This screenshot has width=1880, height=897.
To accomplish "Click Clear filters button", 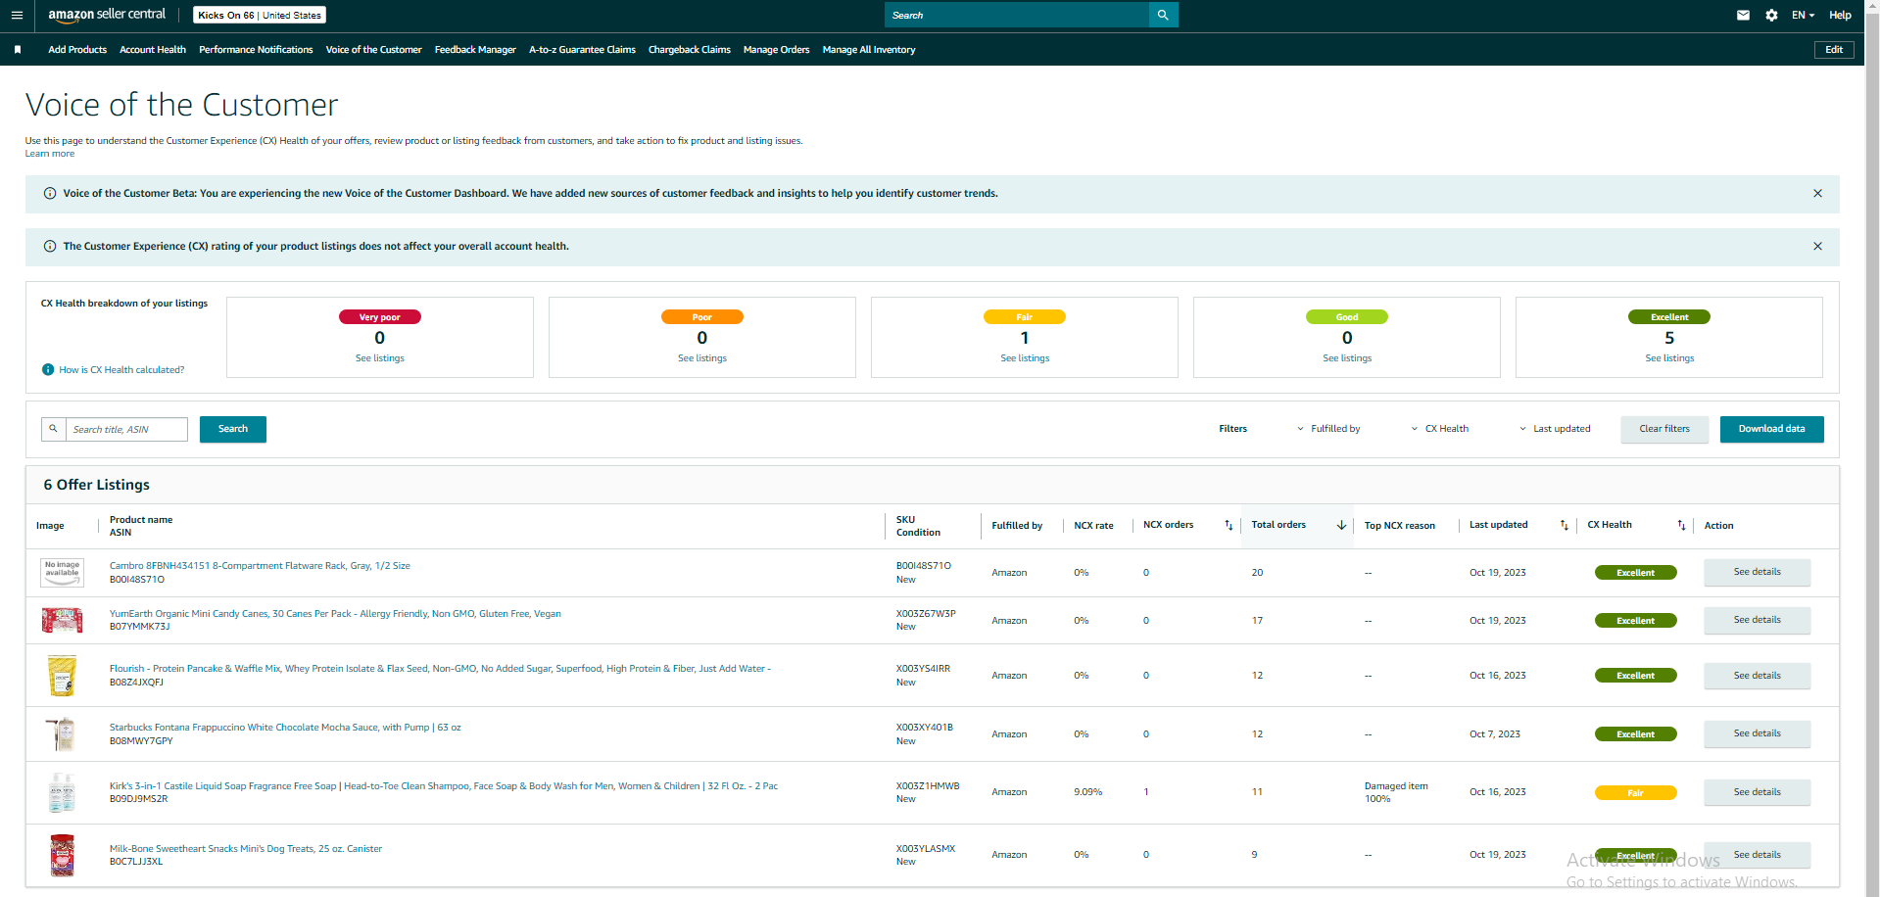I will [x=1664, y=429].
